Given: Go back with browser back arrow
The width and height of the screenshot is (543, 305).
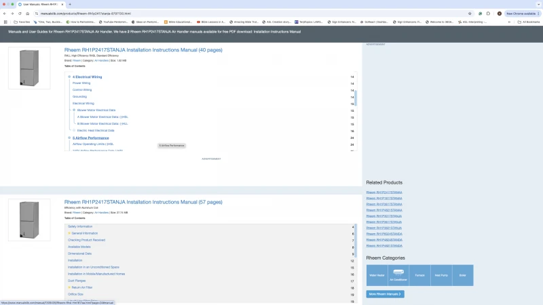Looking at the screenshot, I should 5,14.
